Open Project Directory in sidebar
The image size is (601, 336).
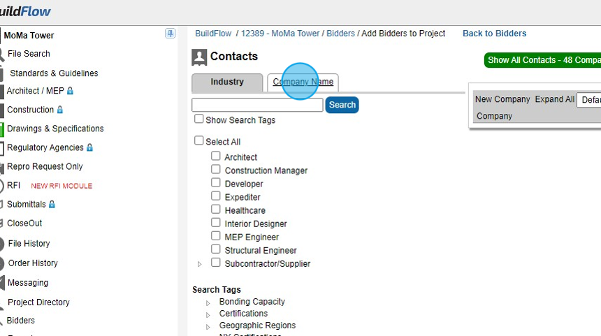(x=38, y=302)
